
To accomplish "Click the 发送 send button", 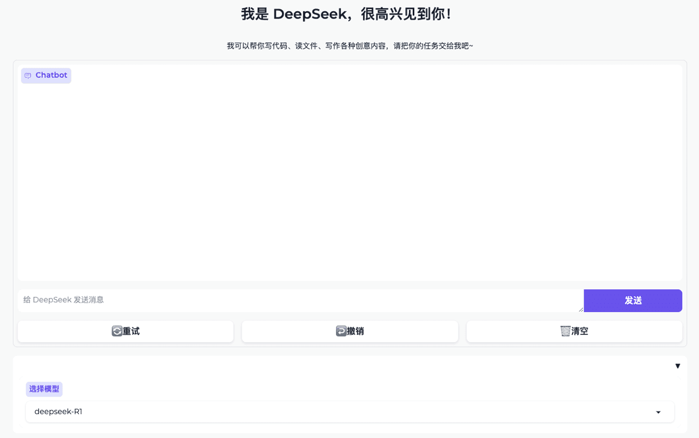I will (633, 300).
